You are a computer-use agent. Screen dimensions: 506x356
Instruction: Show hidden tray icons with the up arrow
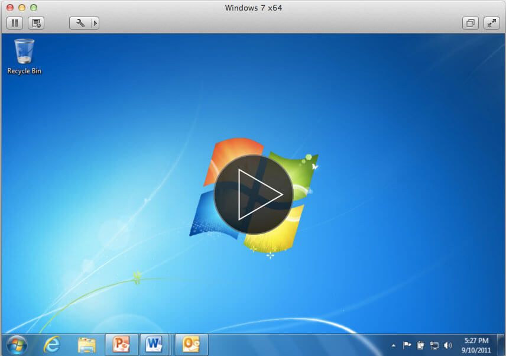click(x=393, y=346)
